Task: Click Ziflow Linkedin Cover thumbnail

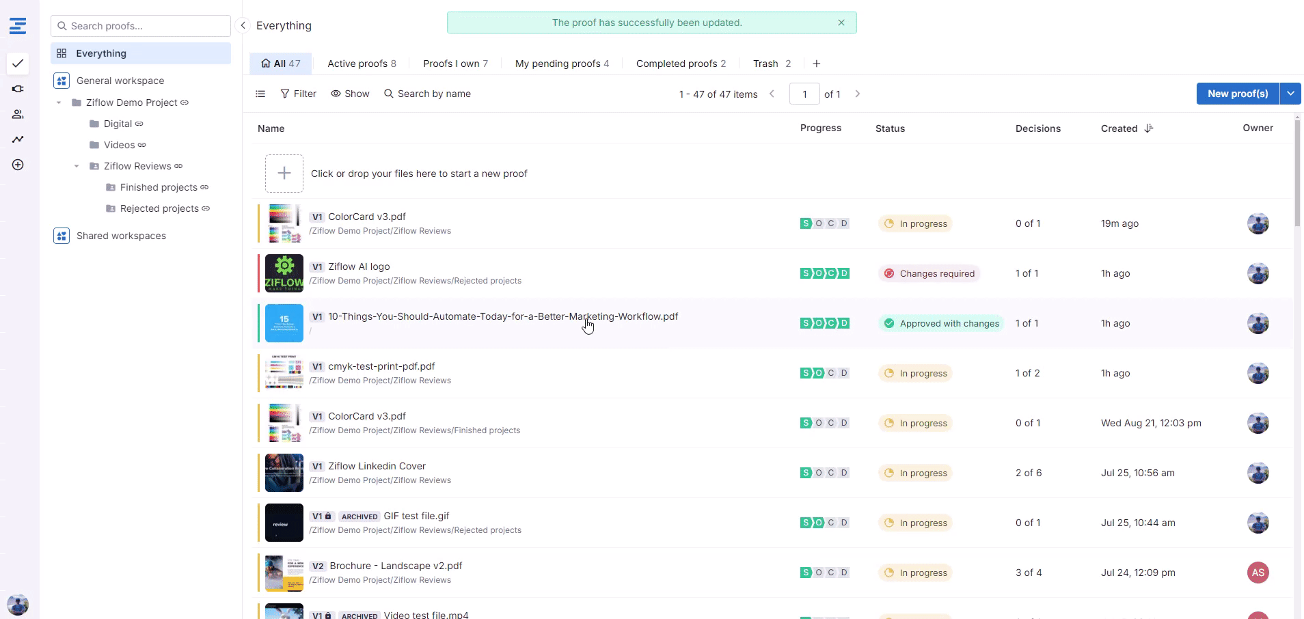Action: coord(284,473)
